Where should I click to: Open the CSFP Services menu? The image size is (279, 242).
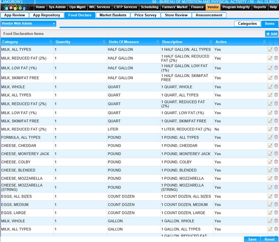click(x=125, y=7)
